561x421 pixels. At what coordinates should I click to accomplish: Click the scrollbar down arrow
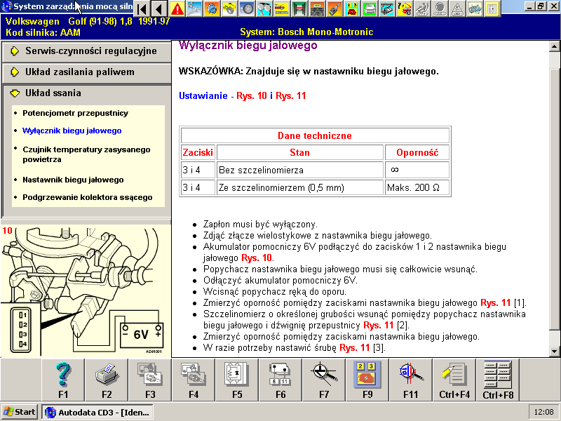coord(554,352)
